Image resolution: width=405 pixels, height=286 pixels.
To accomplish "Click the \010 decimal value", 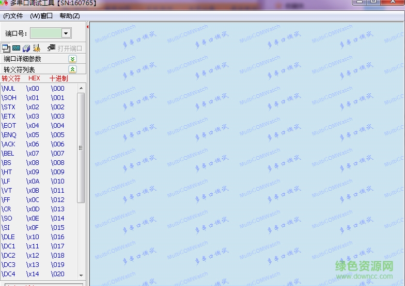I will tap(58, 181).
